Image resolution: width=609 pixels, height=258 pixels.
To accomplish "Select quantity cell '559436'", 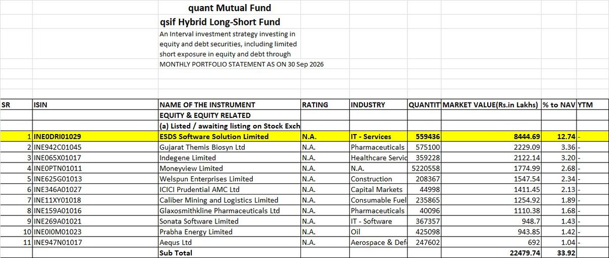I will 424,136.
